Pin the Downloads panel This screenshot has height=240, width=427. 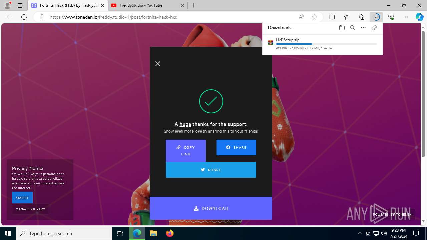[374, 28]
